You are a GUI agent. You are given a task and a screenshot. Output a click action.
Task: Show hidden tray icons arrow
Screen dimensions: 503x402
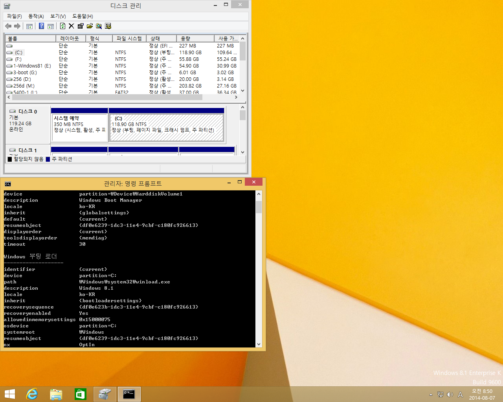click(x=431, y=395)
